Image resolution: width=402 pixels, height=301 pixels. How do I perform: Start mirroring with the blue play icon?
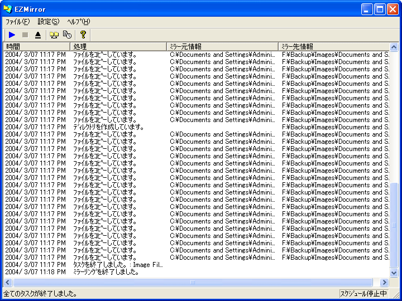pyautogui.click(x=12, y=35)
